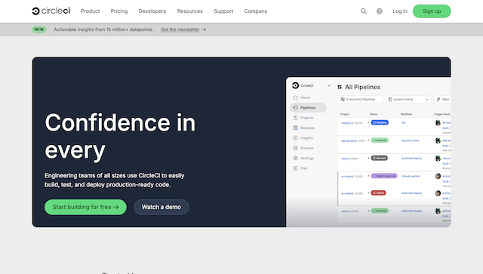Click the security-scans workflow link
The height and width of the screenshot is (274, 483).
[x=411, y=140]
